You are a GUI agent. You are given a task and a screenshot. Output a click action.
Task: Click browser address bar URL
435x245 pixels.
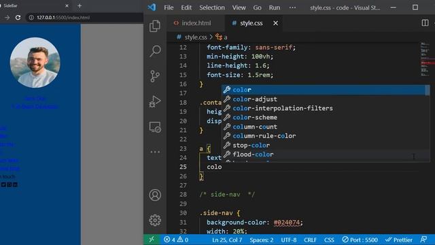[63, 18]
